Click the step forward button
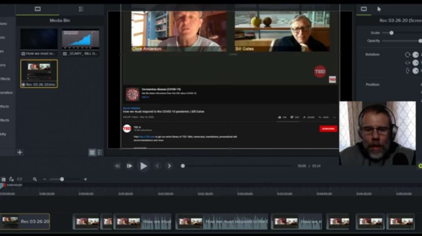 (x=129, y=166)
